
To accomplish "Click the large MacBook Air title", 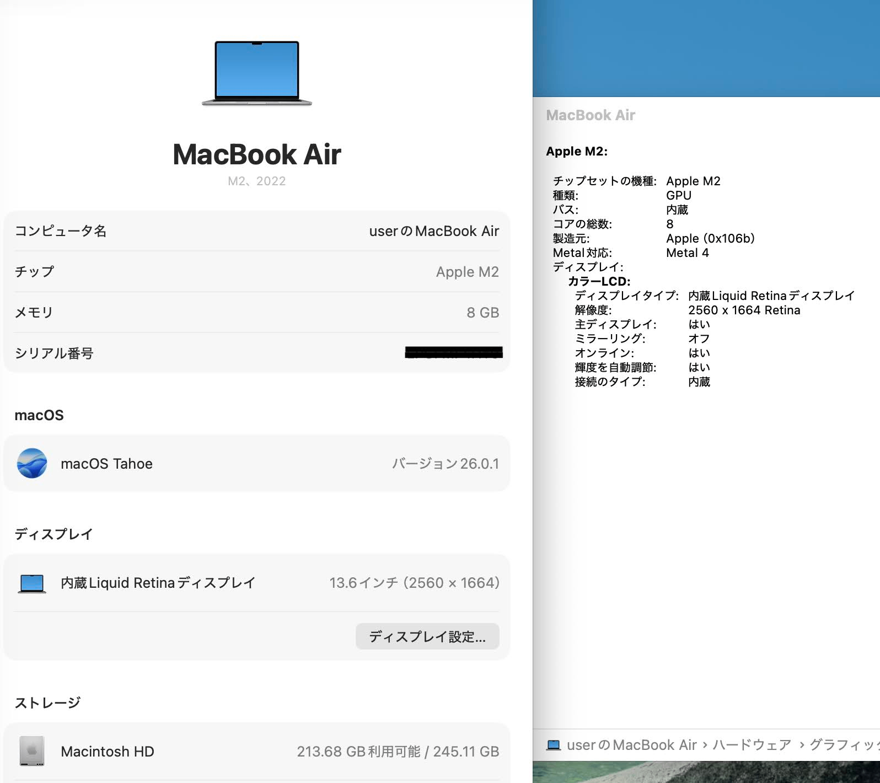I will (256, 154).
